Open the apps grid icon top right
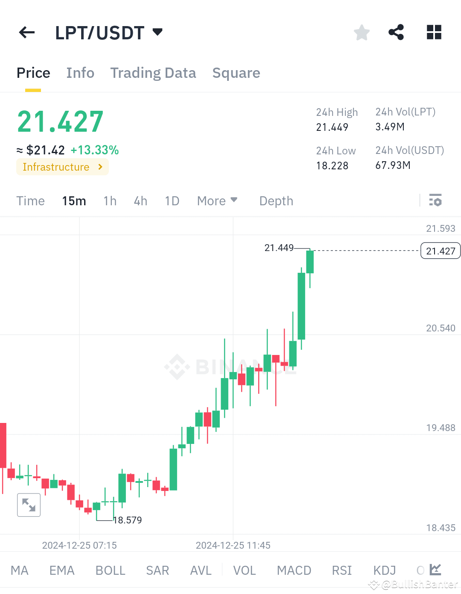Image resolution: width=461 pixels, height=594 pixels. 434,32
